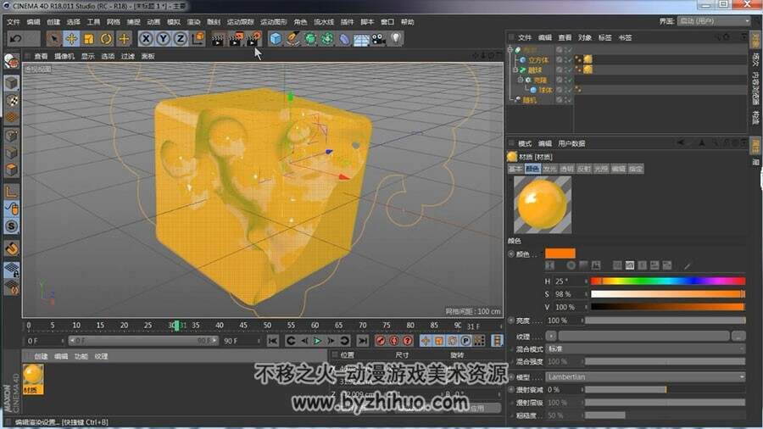Click the texture arrow button beside 纹理

coord(551,336)
